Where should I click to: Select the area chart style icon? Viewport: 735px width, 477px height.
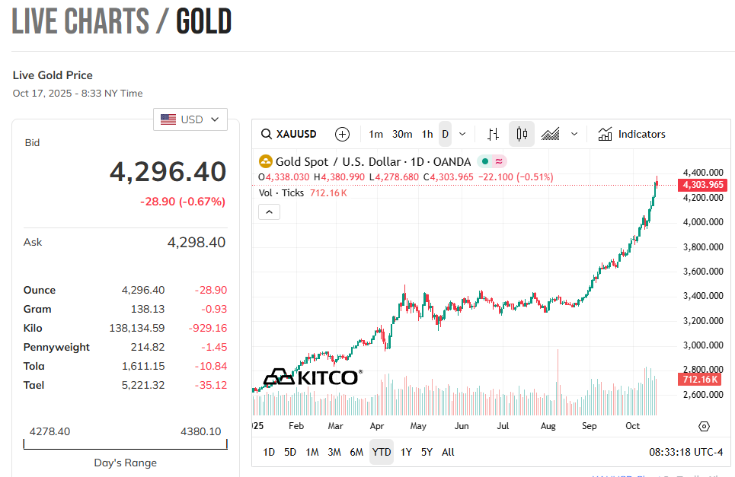point(551,135)
